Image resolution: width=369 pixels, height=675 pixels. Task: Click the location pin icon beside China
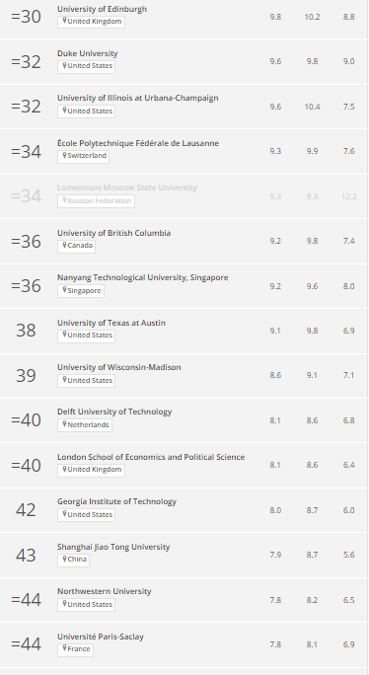[x=64, y=559]
